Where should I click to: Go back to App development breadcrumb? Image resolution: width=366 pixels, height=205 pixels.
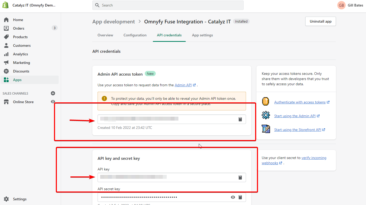tap(113, 22)
